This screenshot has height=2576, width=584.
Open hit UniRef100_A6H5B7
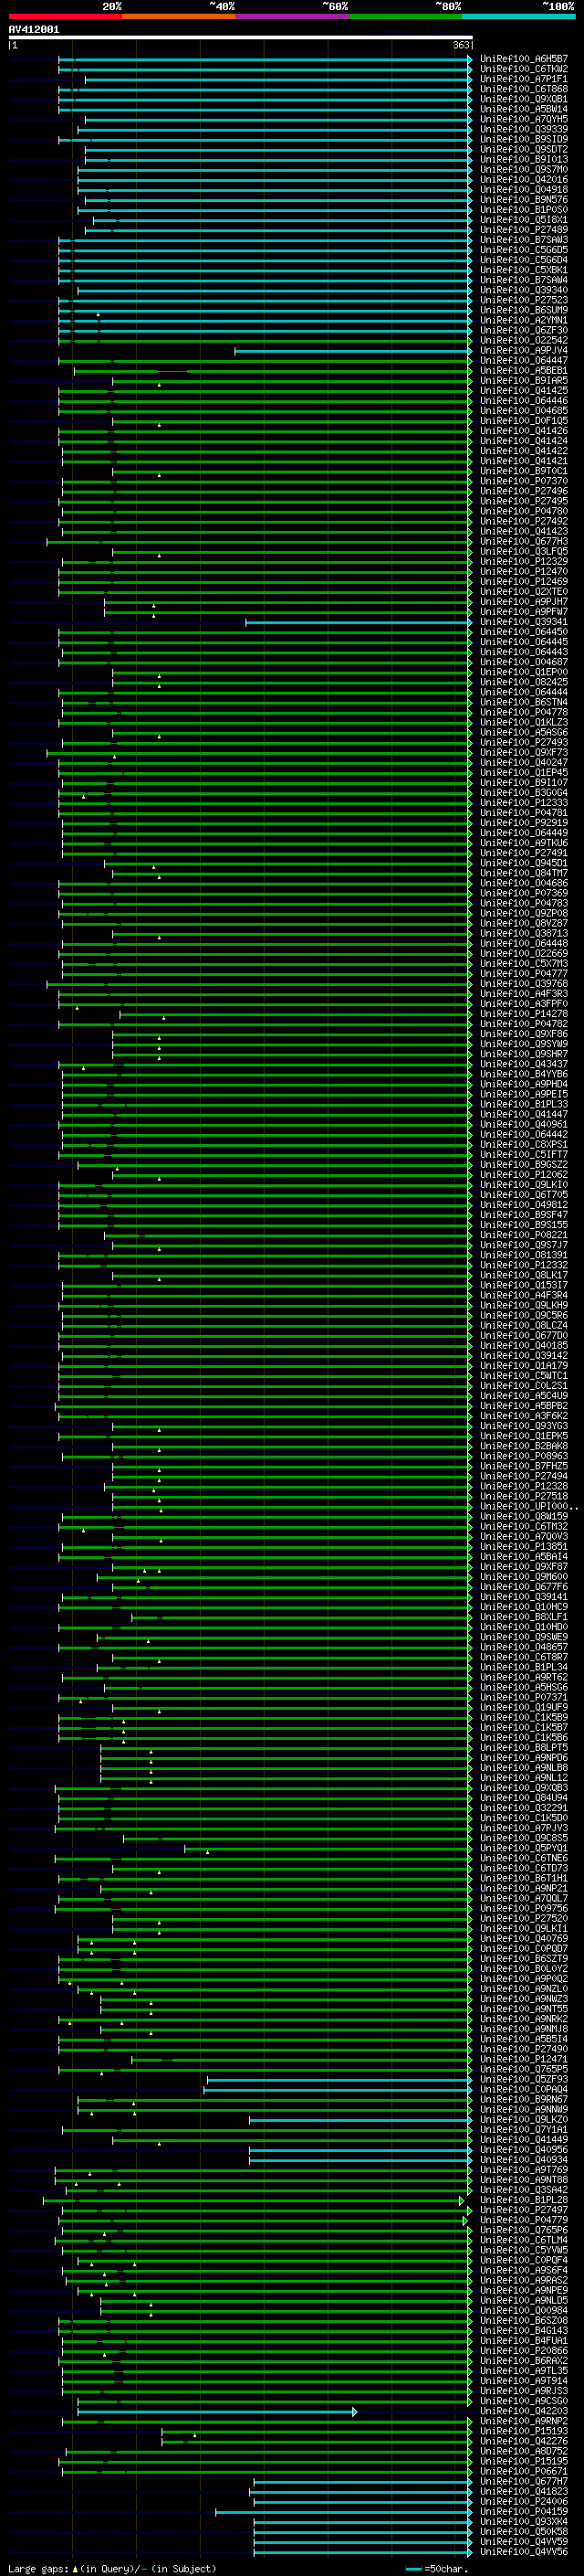tap(524, 59)
